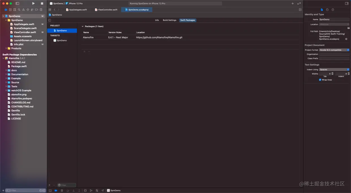The height and width of the screenshot is (193, 351).
Task: Expand the Documentation folder
Action: click(x=6, y=74)
